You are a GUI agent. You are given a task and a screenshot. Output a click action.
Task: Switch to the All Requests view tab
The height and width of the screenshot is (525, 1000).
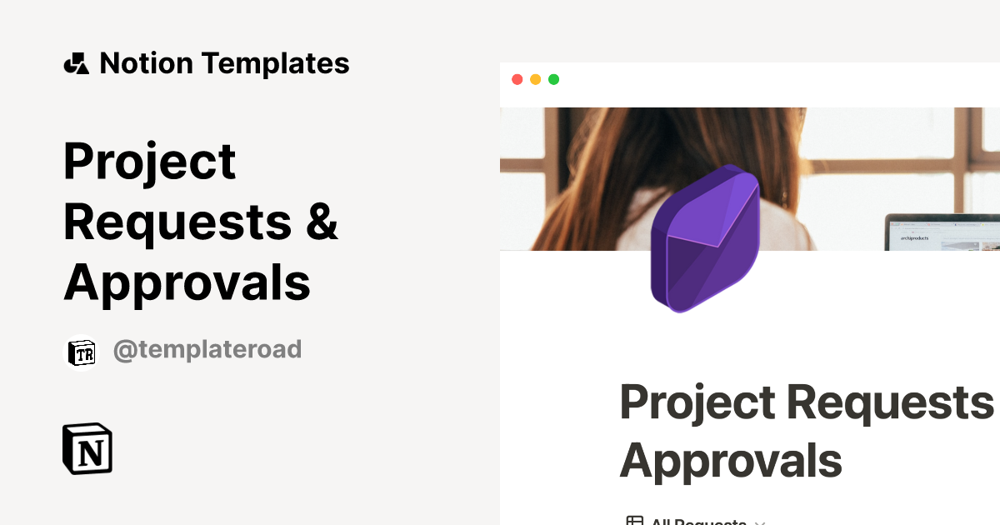[x=698, y=521]
